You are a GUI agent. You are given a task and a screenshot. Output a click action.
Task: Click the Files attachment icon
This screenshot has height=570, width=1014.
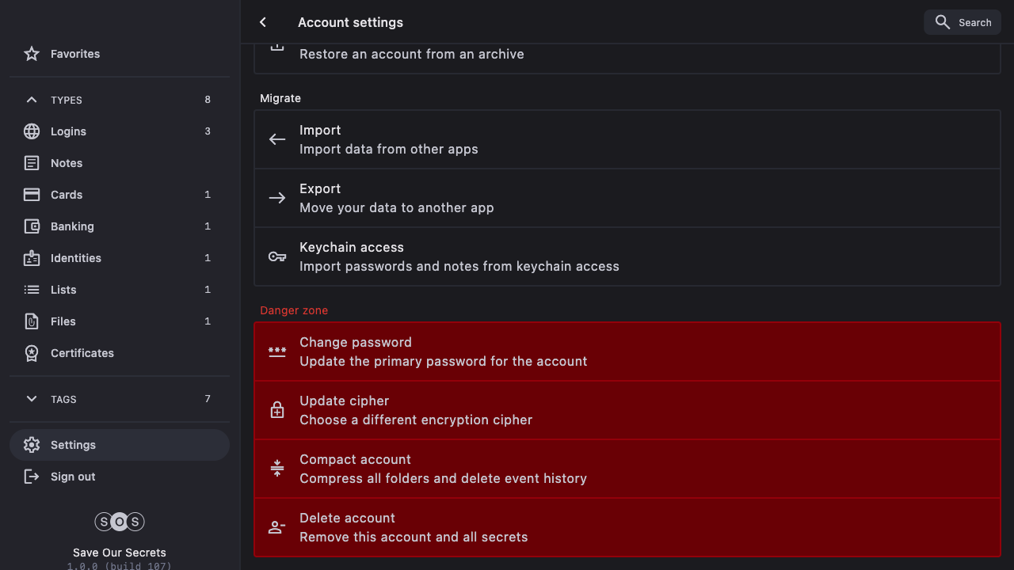pos(32,321)
